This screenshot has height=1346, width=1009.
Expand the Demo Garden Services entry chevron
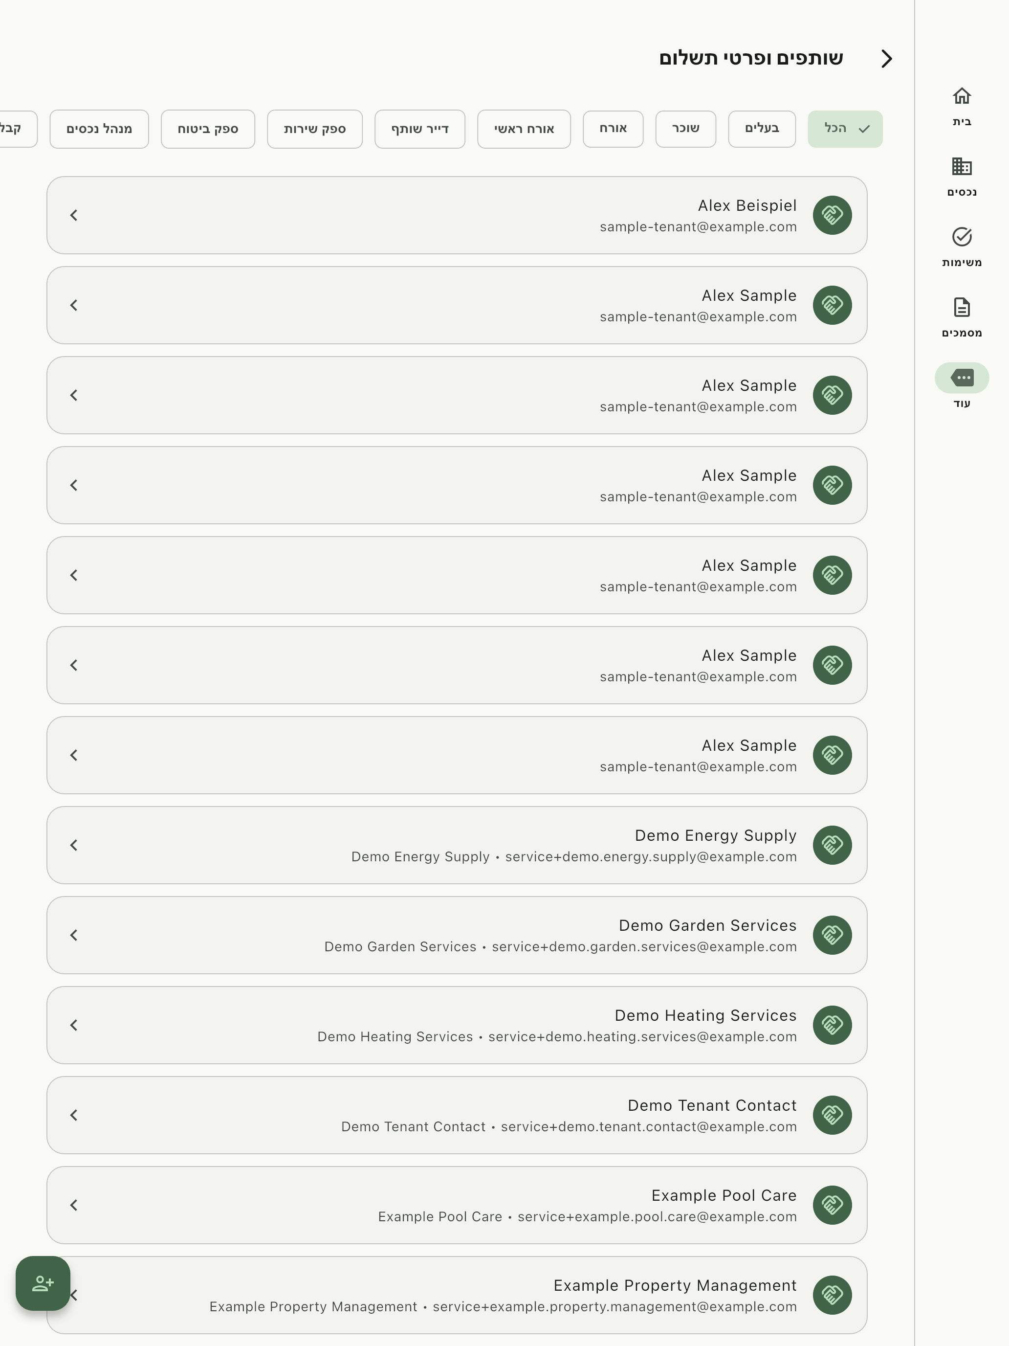74,935
